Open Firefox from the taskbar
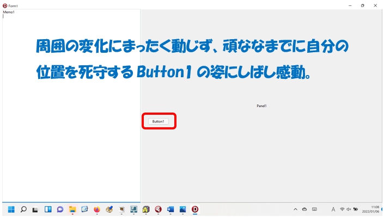 coord(97,209)
